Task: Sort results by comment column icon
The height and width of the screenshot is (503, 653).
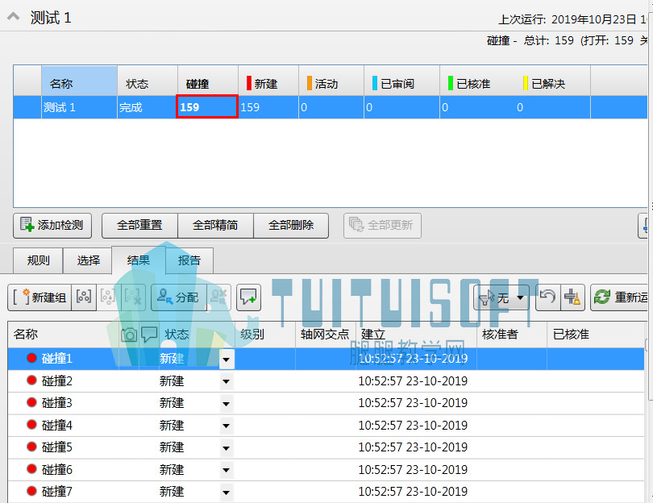Action: [x=149, y=335]
